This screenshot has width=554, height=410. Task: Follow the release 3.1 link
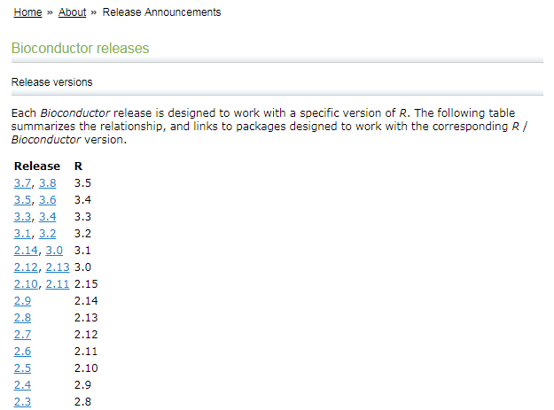click(23, 234)
